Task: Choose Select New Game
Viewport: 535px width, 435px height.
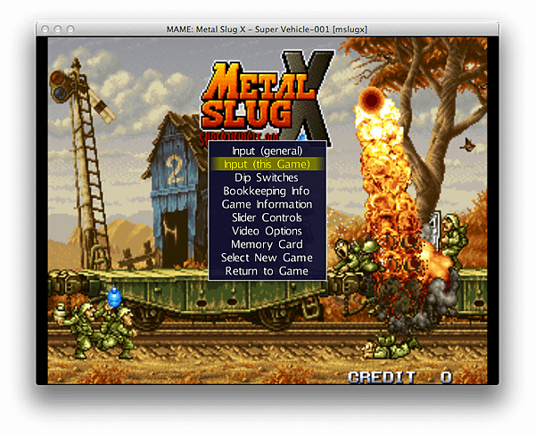Action: tap(267, 258)
